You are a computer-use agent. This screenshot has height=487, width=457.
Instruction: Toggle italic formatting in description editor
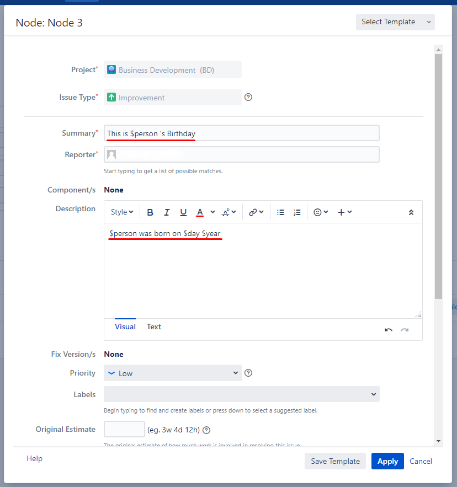pos(167,212)
